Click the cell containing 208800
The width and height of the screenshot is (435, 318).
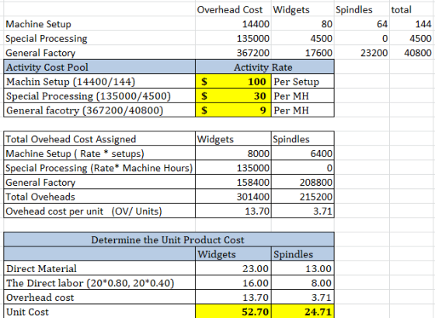click(x=303, y=182)
